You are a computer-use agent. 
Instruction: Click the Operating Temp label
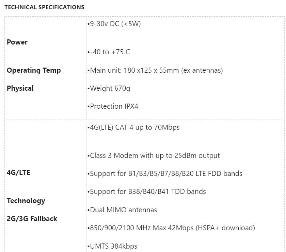(x=34, y=70)
